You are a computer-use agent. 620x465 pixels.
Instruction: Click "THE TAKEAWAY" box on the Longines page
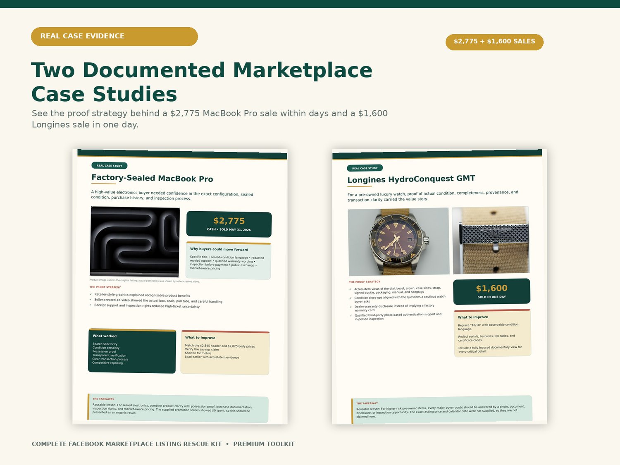pyautogui.click(x=442, y=410)
